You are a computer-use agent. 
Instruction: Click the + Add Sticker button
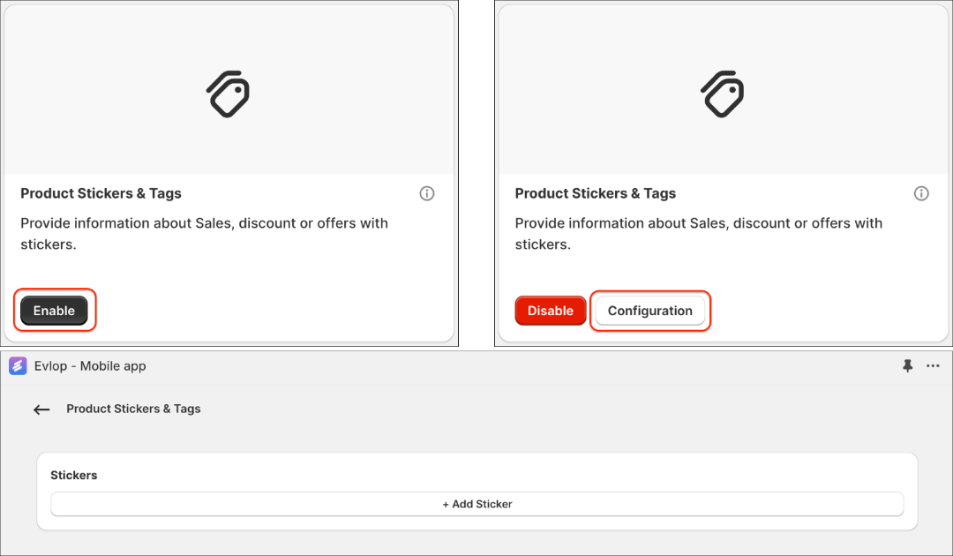point(477,504)
